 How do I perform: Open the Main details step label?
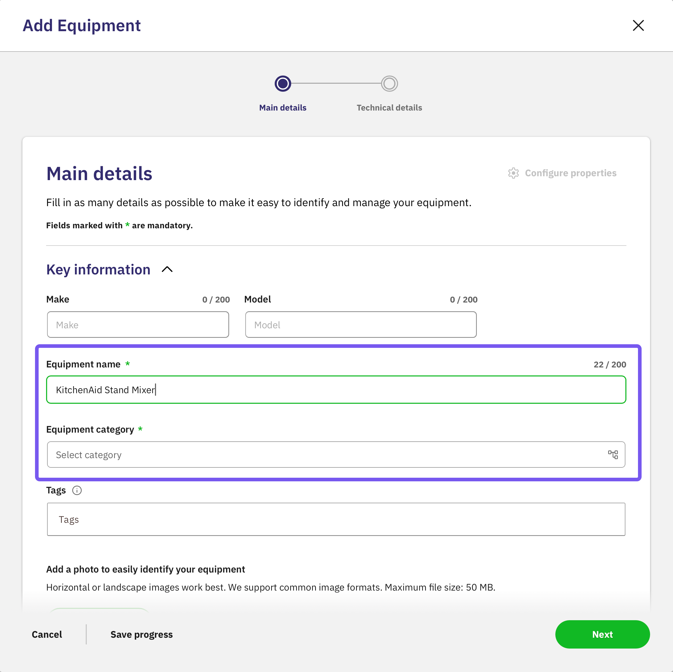282,108
